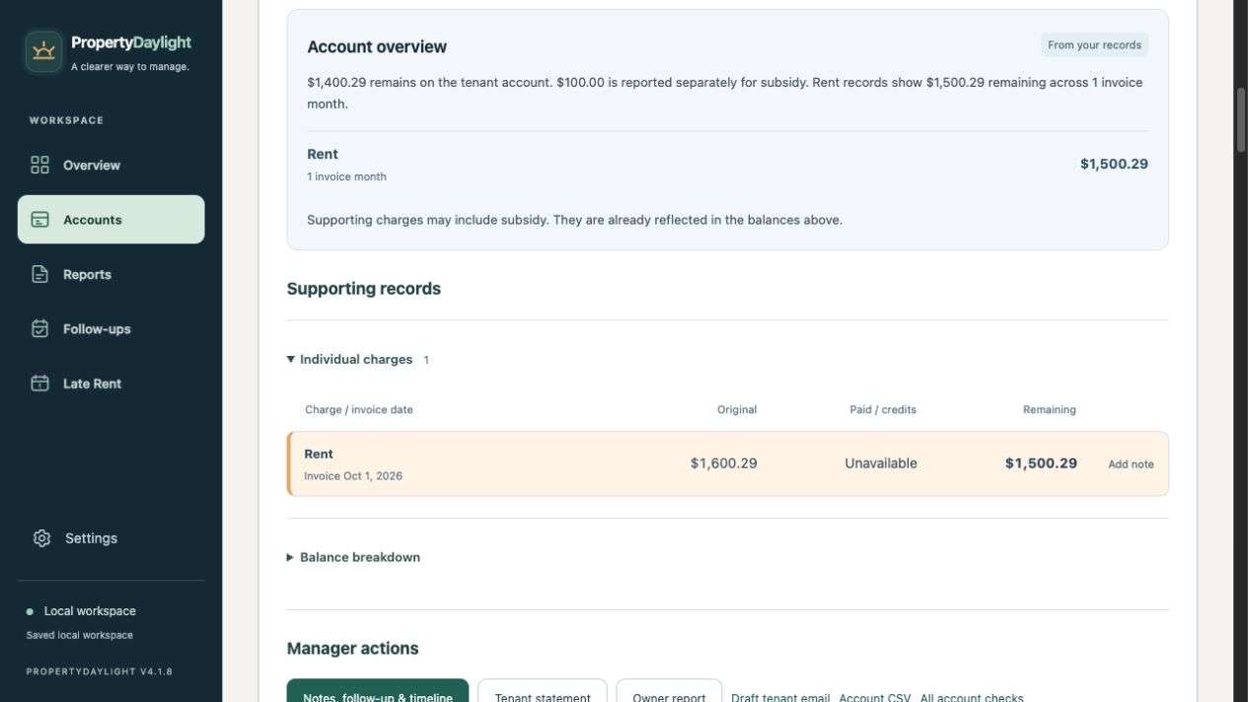Click the Saved local workspace status text
The image size is (1248, 702).
[80, 635]
